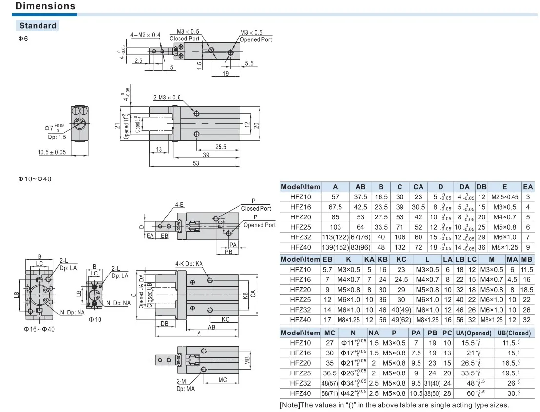The height and width of the screenshot is (412, 540).
Task: Click the "113(122)" value in the A column
Action: (x=335, y=237)
